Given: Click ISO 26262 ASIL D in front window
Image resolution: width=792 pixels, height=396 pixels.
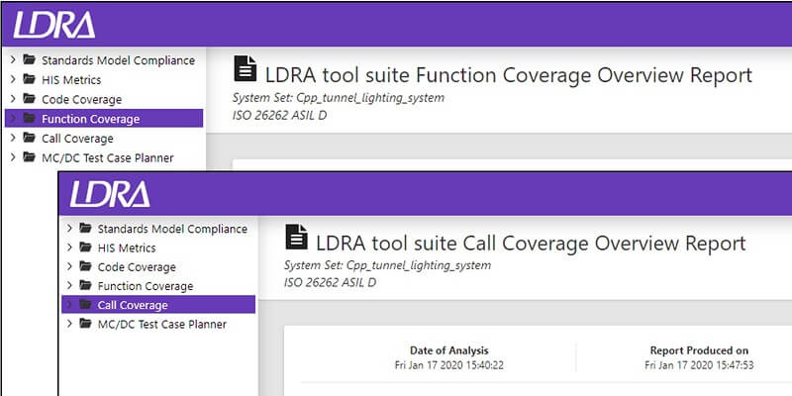Looking at the screenshot, I should point(330,282).
